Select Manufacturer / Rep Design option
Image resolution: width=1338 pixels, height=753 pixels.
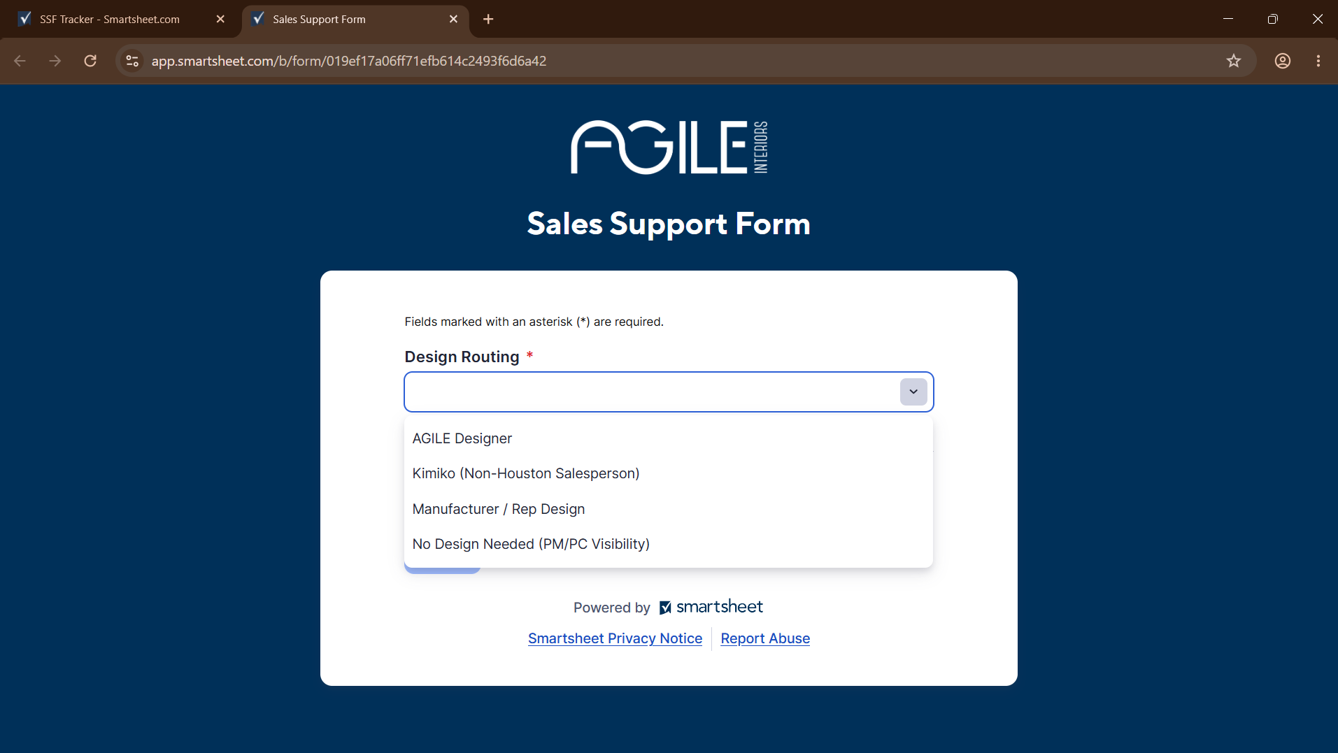tap(668, 509)
